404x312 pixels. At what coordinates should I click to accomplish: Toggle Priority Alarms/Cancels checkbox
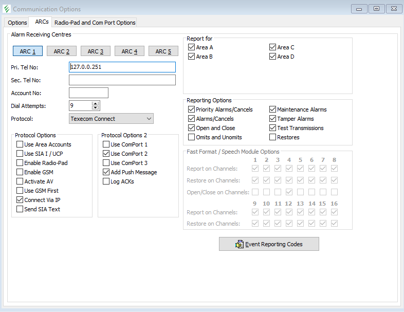click(191, 109)
